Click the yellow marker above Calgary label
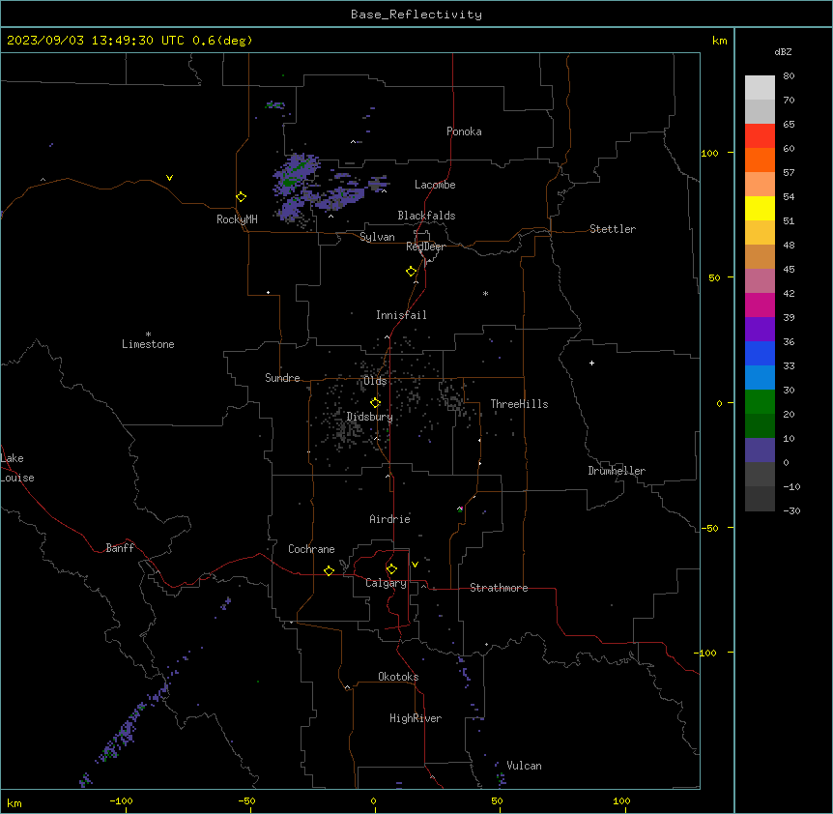833x814 pixels. point(392,569)
